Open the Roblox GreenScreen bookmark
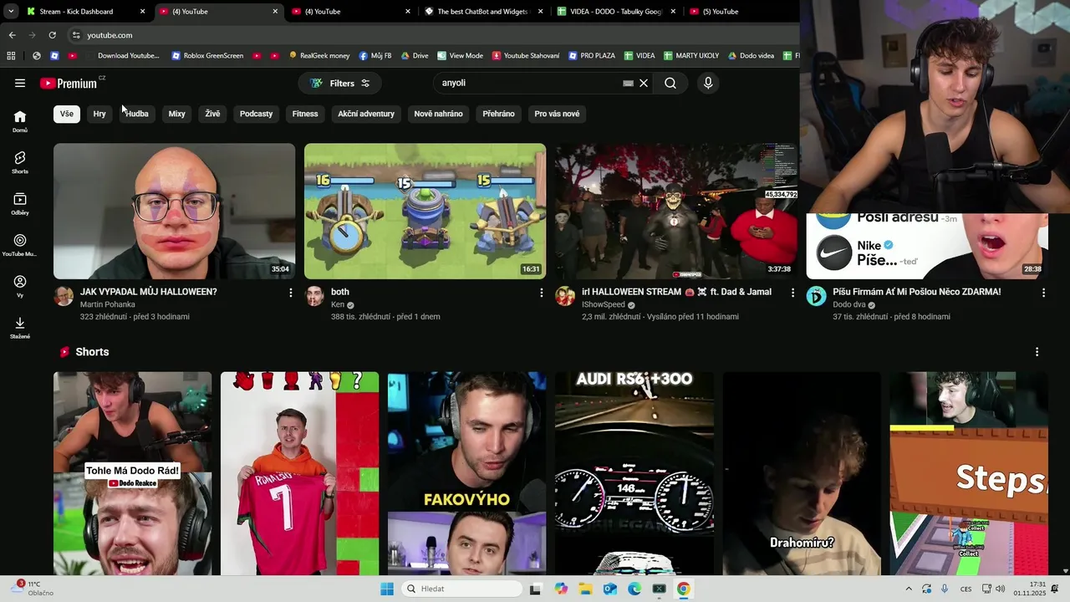This screenshot has height=602, width=1070. coord(207,56)
